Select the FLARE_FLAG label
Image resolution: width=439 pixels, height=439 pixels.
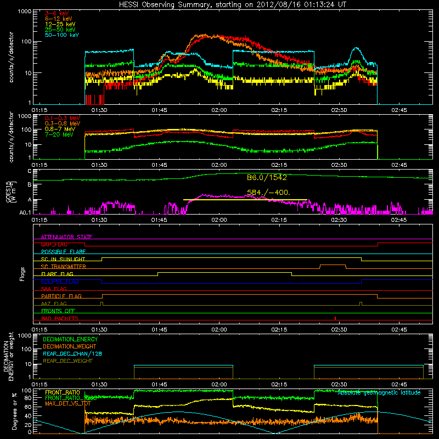pyautogui.click(x=57, y=274)
